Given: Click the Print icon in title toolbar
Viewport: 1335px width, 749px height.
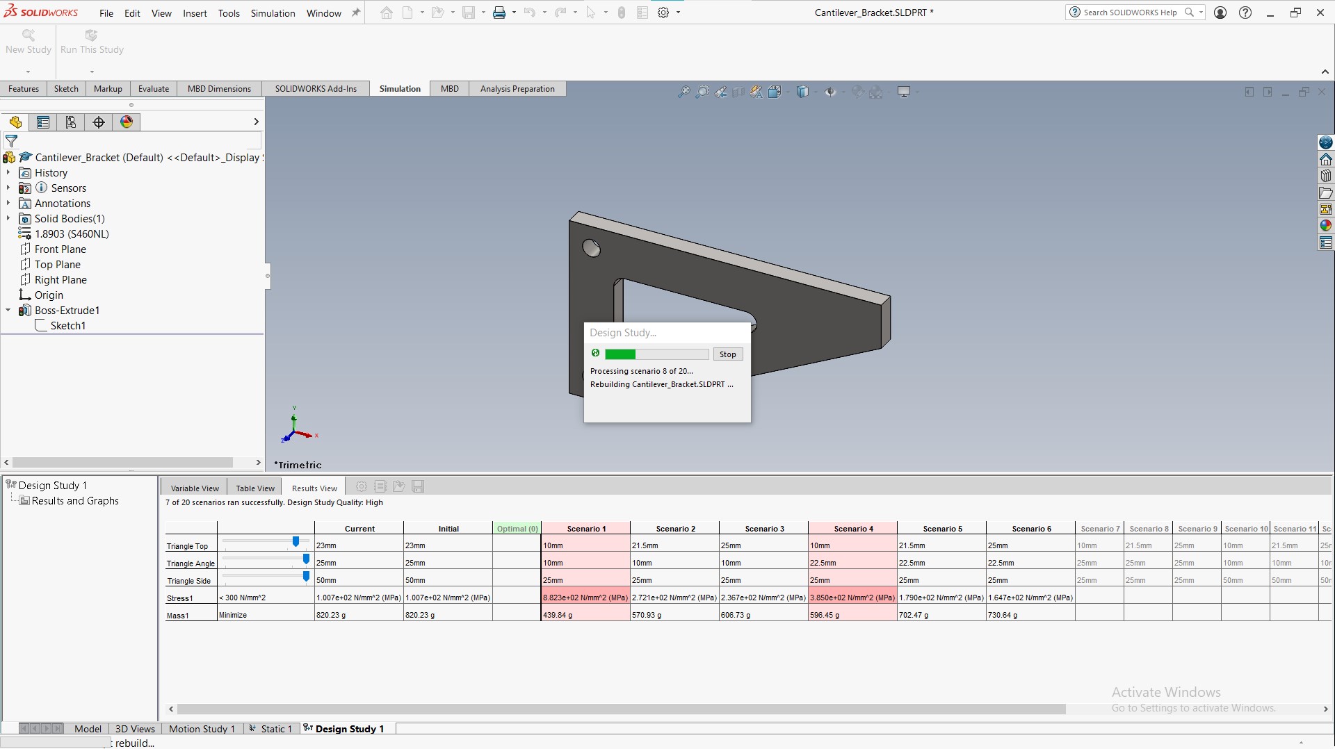Looking at the screenshot, I should (x=499, y=13).
